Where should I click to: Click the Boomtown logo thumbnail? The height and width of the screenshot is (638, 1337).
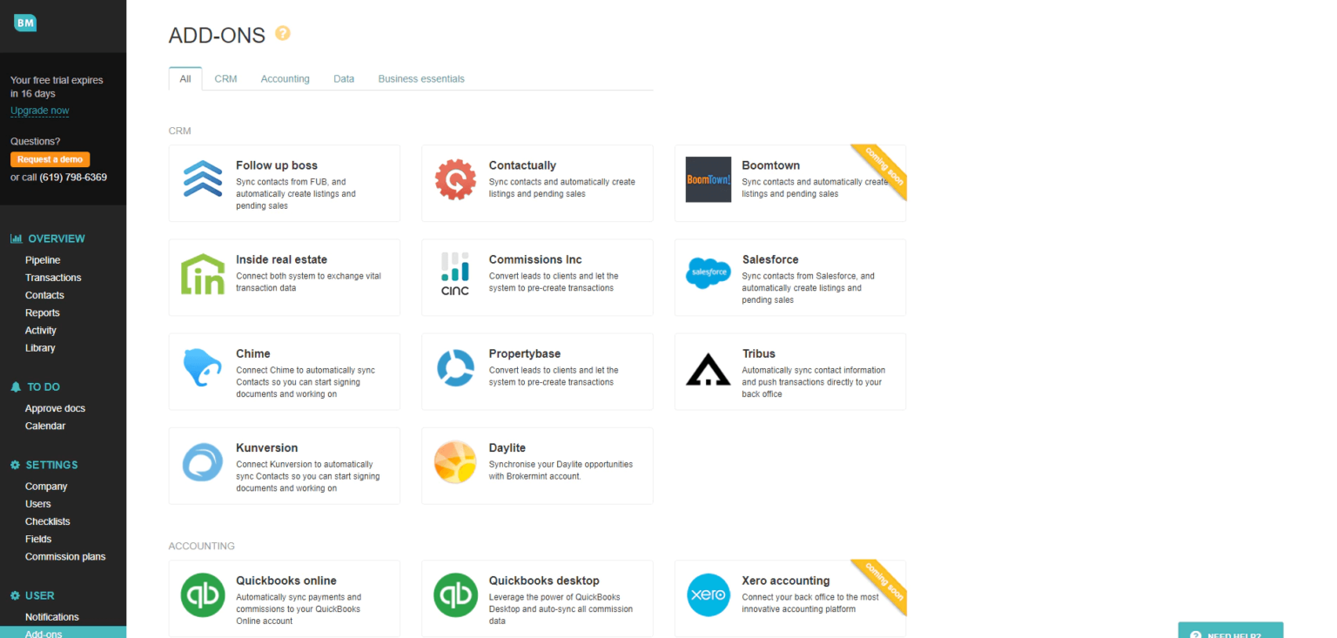(x=709, y=179)
